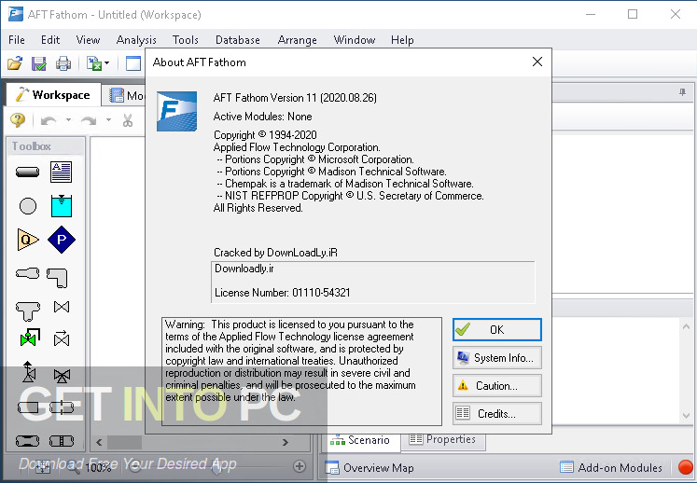Click the Add-on Modules button
Screen dimensions: 697x483
611,467
